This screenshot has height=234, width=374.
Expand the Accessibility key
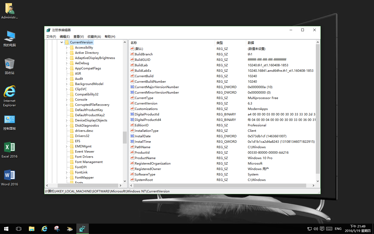pos(66,48)
